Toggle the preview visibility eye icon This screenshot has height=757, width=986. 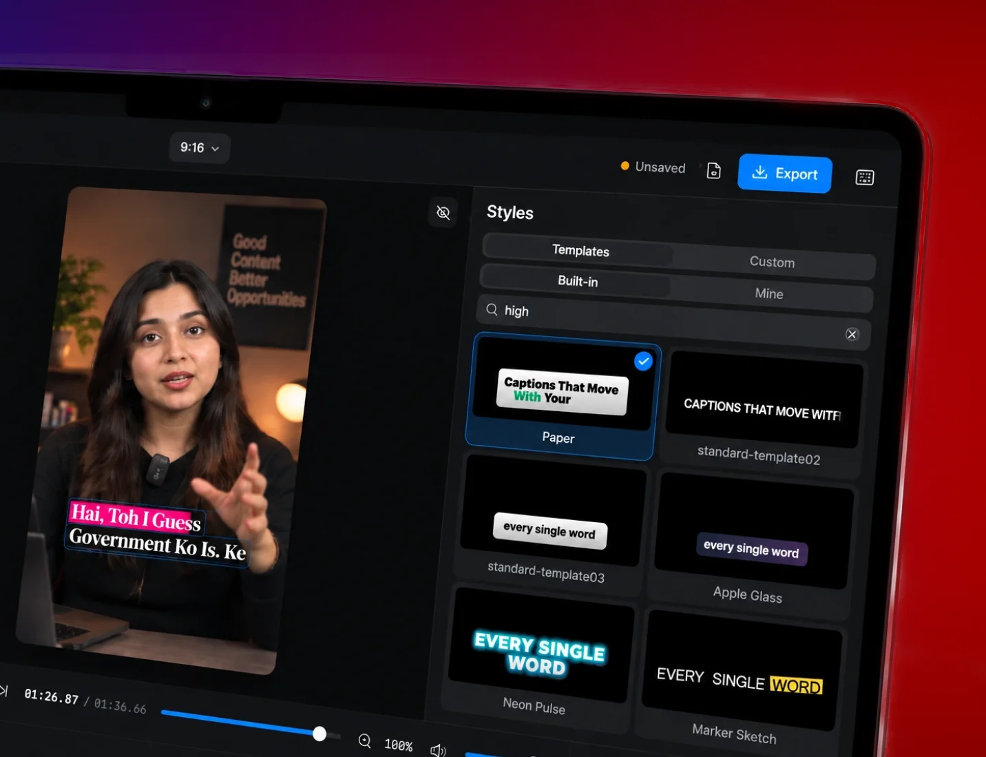(x=443, y=213)
